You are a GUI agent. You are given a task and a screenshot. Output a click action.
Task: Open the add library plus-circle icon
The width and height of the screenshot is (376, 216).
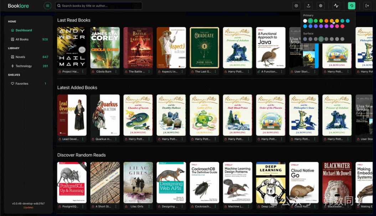297,6
